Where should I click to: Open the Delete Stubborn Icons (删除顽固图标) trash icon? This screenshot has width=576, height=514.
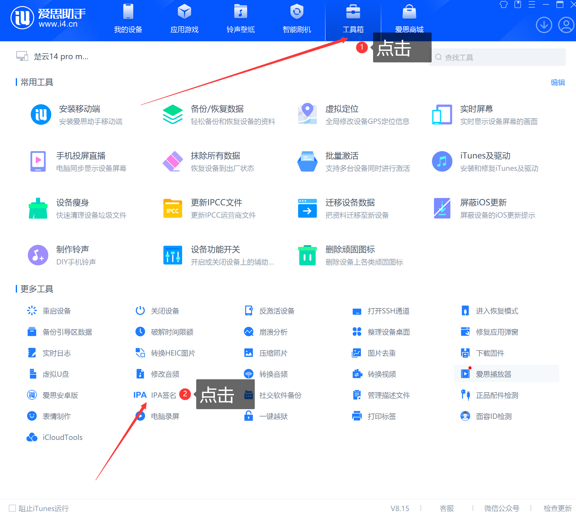pos(307,255)
